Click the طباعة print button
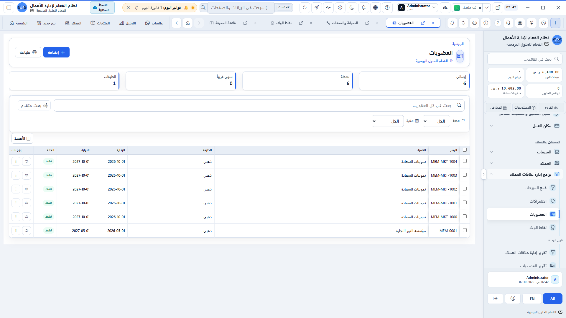The height and width of the screenshot is (318, 566). (28, 52)
